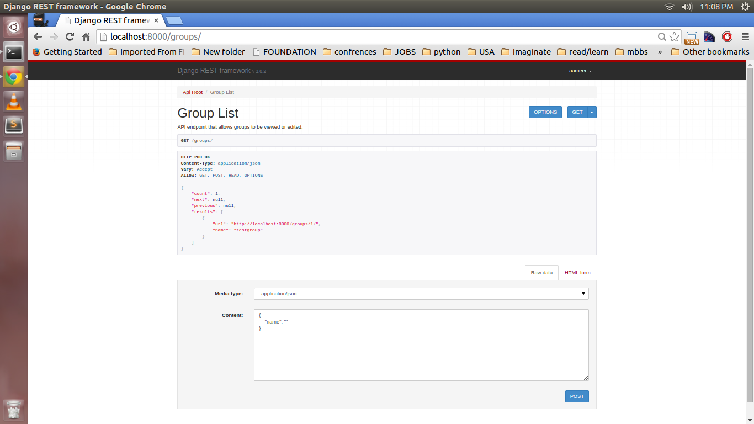
Task: Go to the browser home page
Action: click(86, 36)
